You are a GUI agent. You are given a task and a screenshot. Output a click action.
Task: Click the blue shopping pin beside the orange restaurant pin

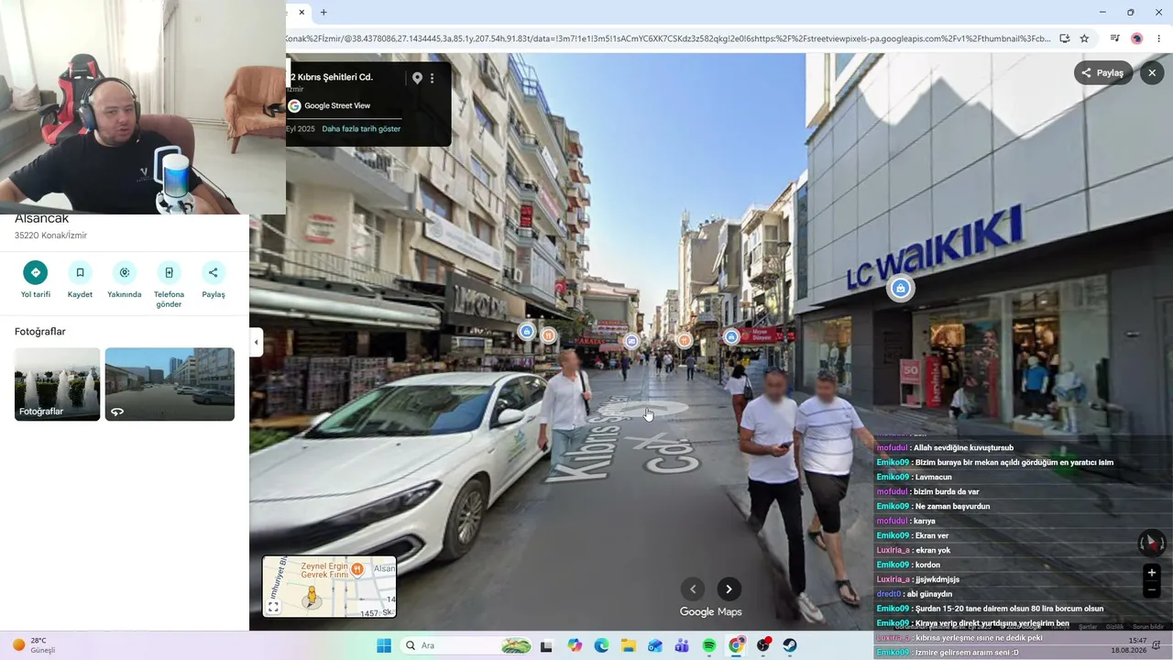526,332
